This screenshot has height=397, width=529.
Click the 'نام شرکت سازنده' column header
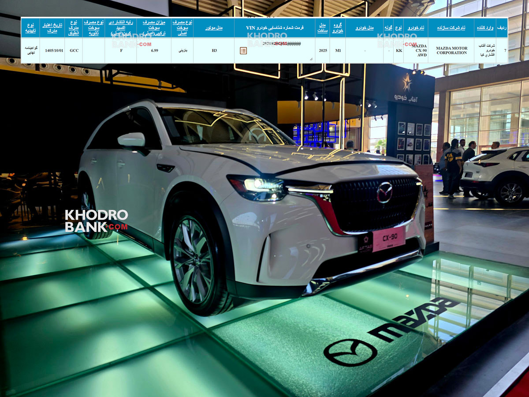pos(451,28)
